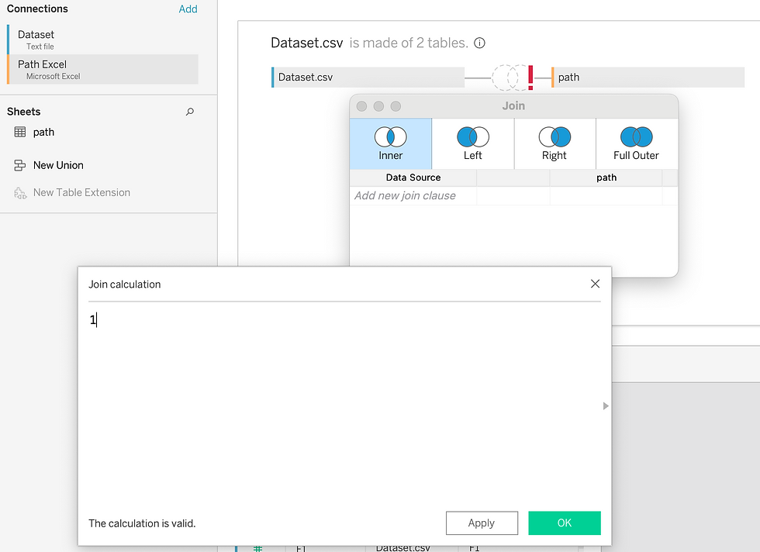Viewport: 760px width, 552px height.
Task: Click New Table Extension label
Action: tap(81, 192)
